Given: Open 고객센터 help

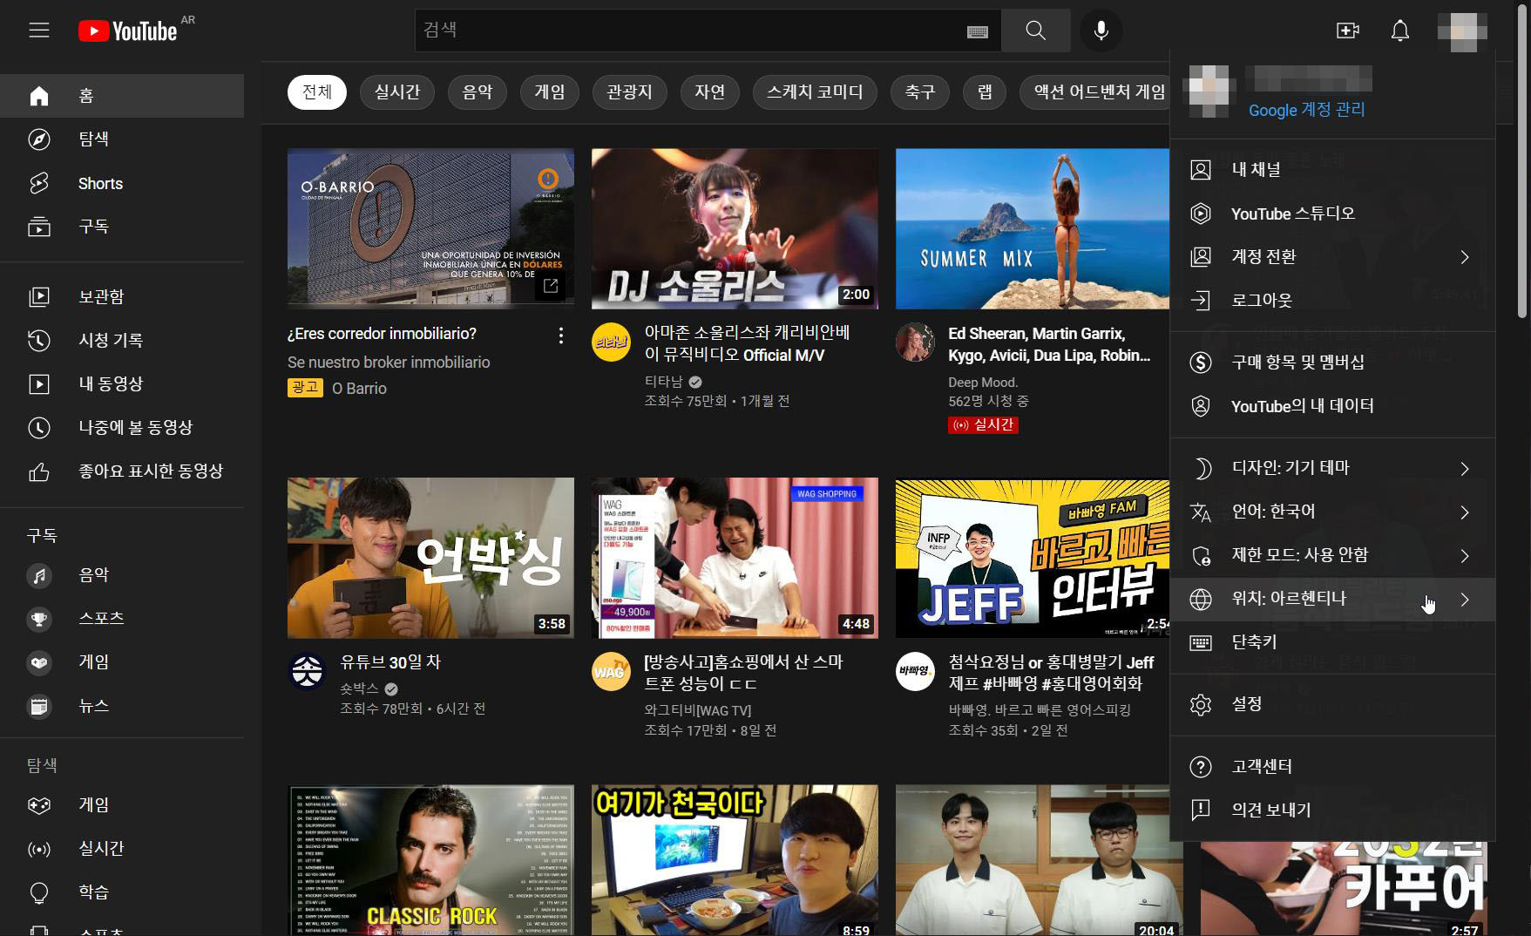Looking at the screenshot, I should [x=1332, y=767].
